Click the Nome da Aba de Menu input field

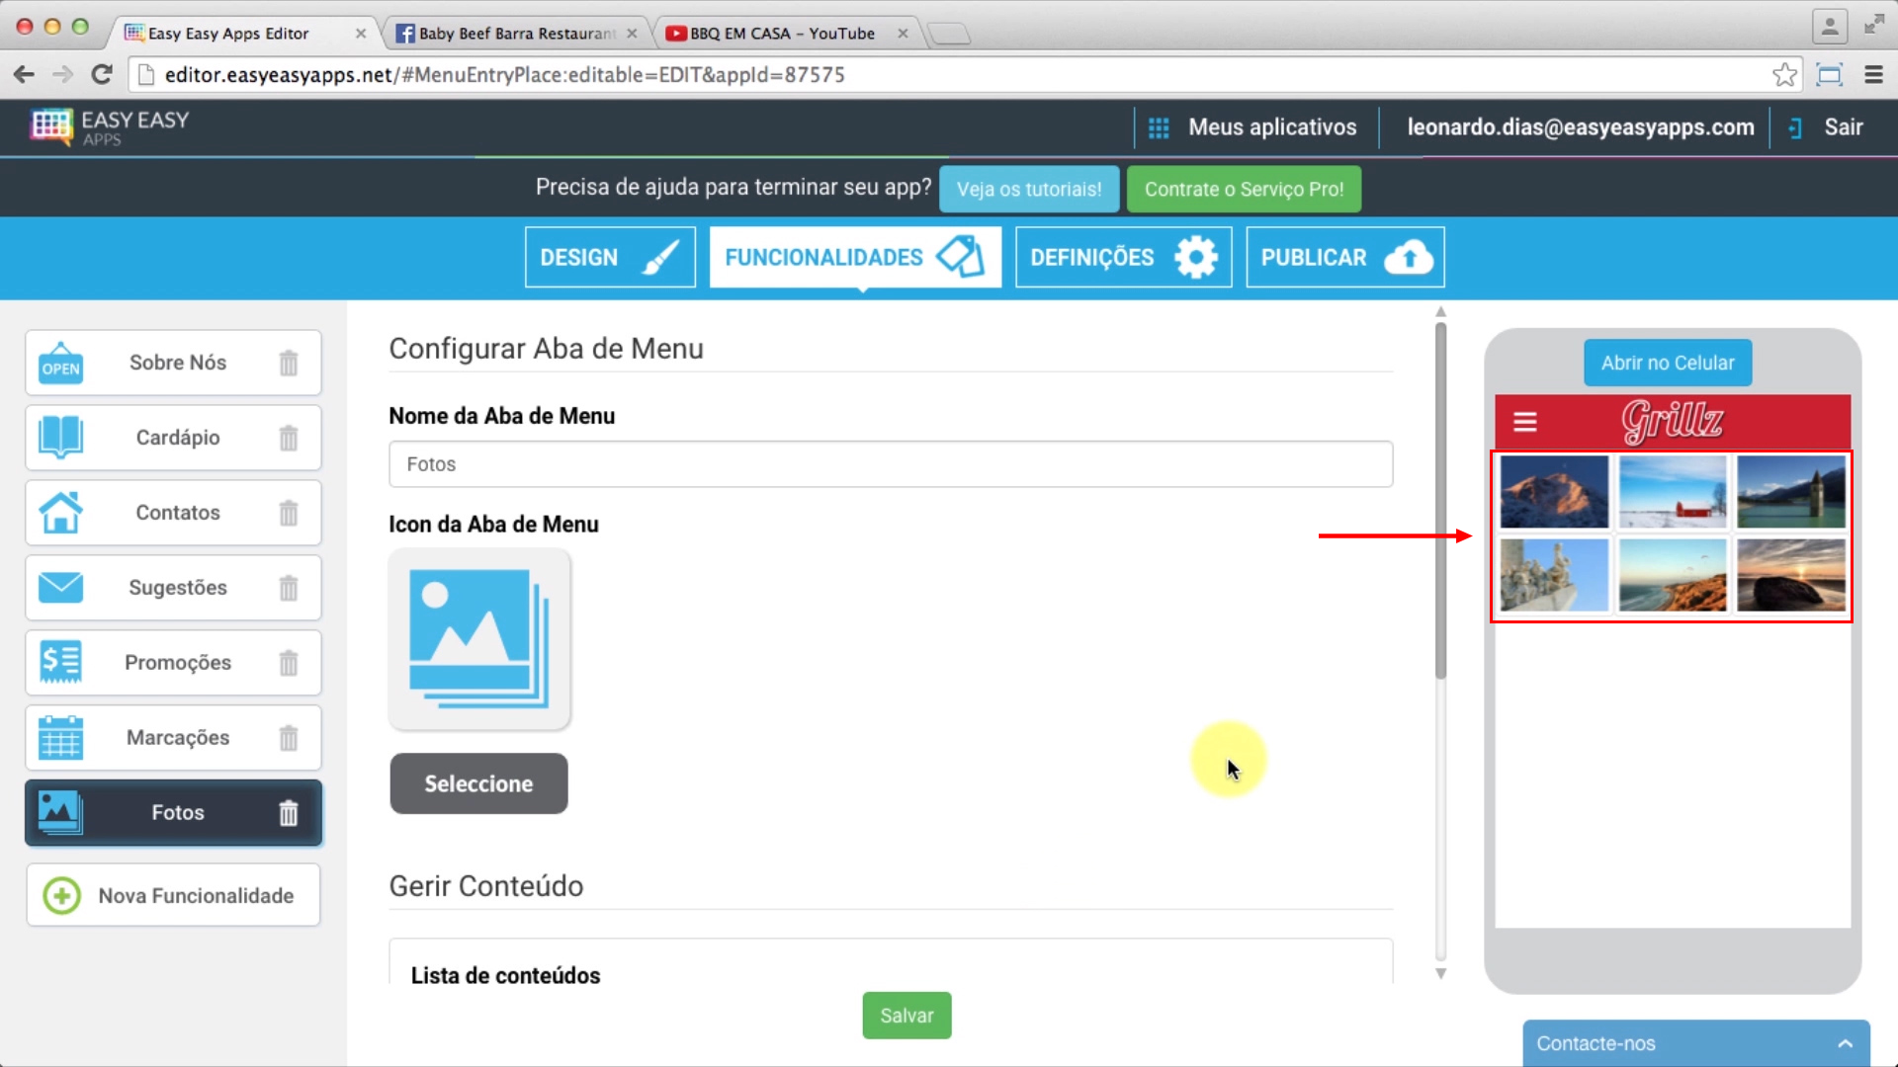coord(892,463)
